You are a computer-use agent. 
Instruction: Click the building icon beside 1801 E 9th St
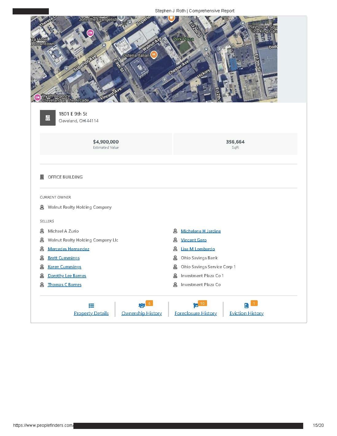point(48,118)
